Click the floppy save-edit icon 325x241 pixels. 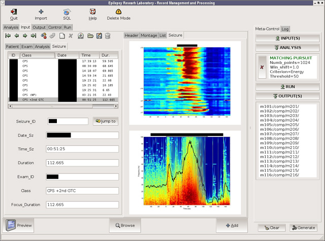pos(99,36)
